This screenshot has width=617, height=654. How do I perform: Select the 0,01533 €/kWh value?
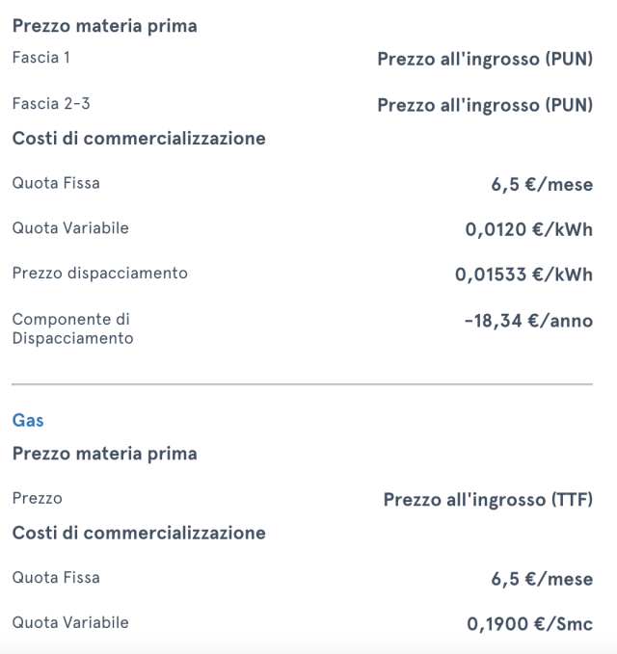524,275
